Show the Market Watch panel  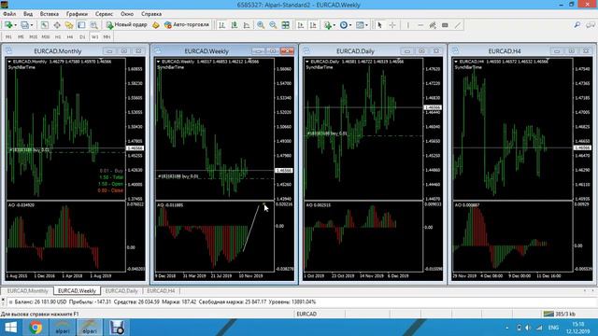(45, 25)
